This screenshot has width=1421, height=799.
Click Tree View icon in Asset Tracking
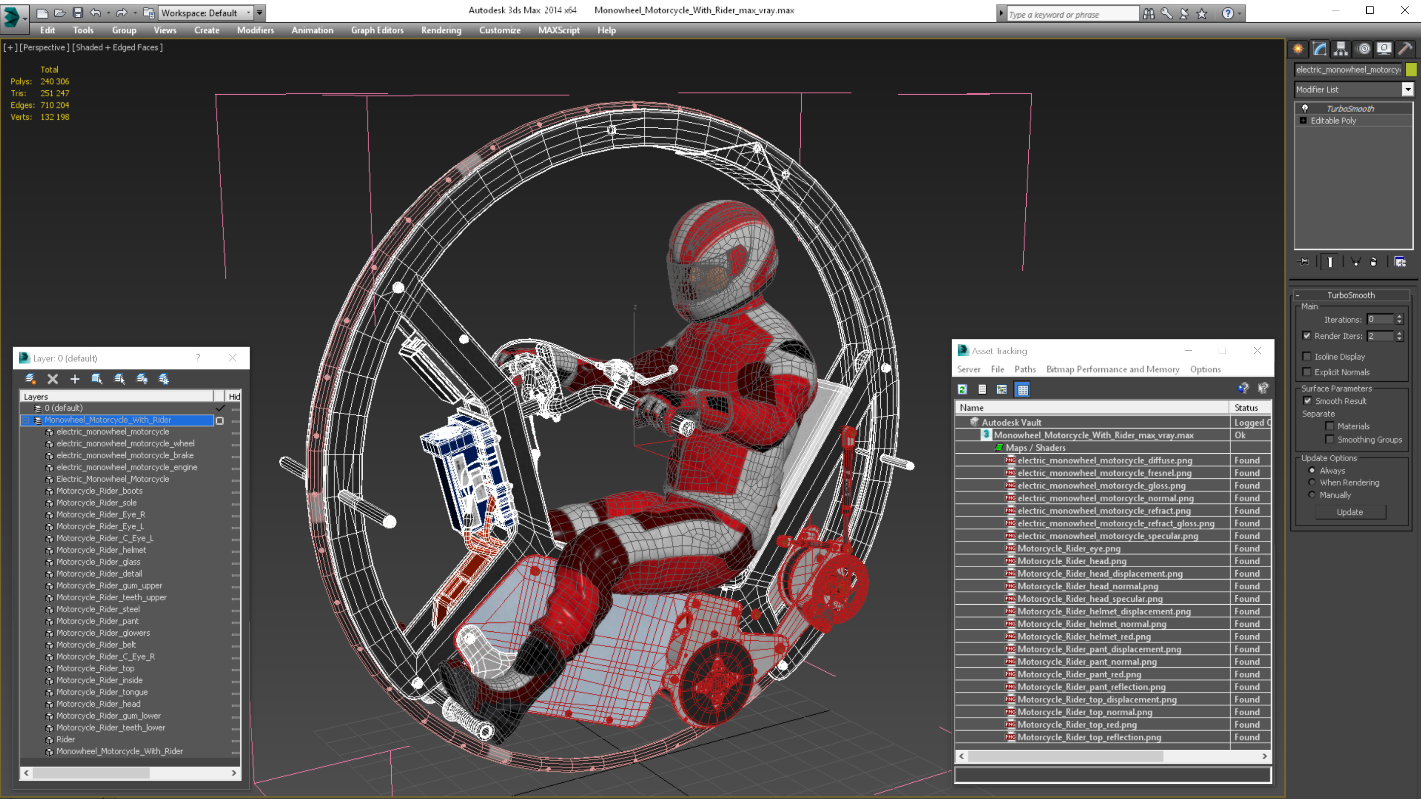[1002, 389]
